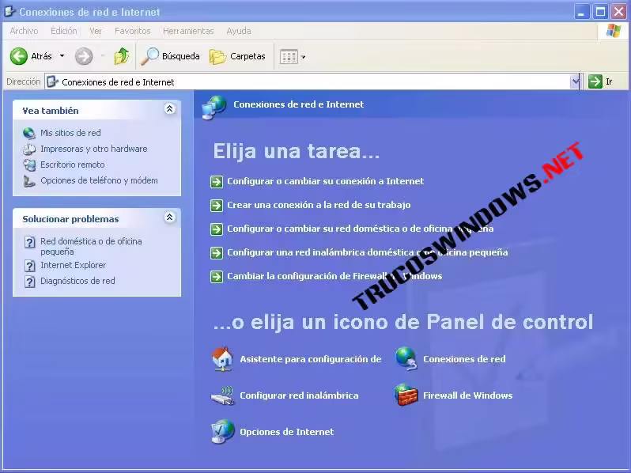Open Búsqueda with the magnifier icon
Image resolution: width=631 pixels, height=473 pixels.
pos(149,56)
